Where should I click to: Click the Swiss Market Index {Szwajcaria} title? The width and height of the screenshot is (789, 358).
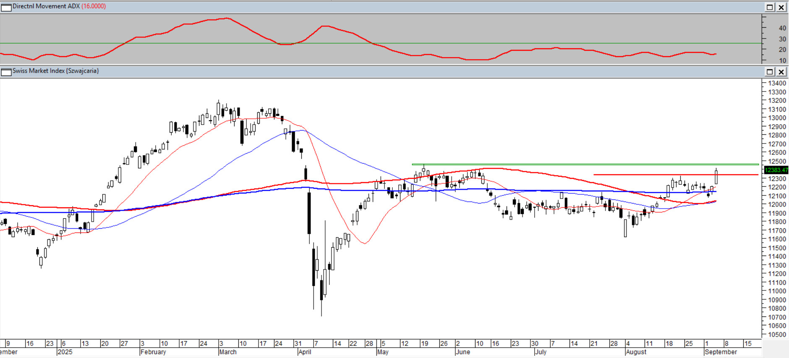click(56, 71)
